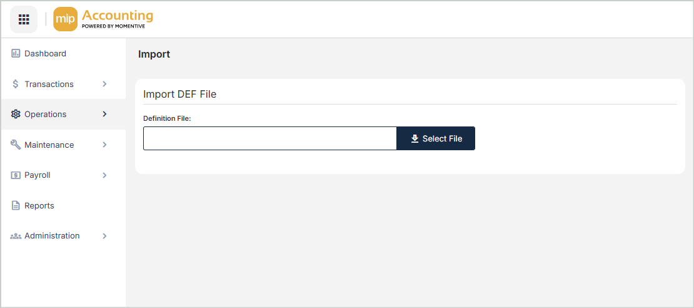The width and height of the screenshot is (694, 308).
Task: Open the app launcher grid icon
Action: point(24,19)
